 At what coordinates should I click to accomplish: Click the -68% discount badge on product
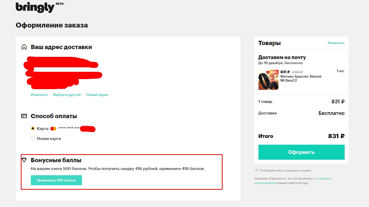pyautogui.click(x=272, y=72)
